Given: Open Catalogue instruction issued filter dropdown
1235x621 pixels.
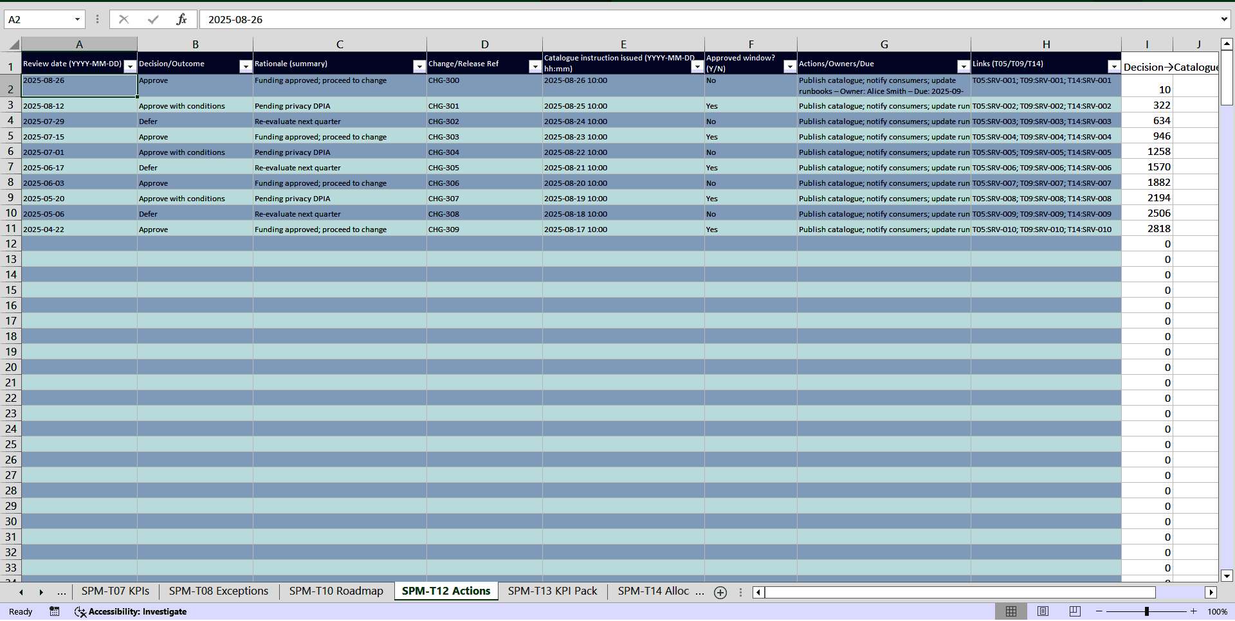Looking at the screenshot, I should pos(697,66).
